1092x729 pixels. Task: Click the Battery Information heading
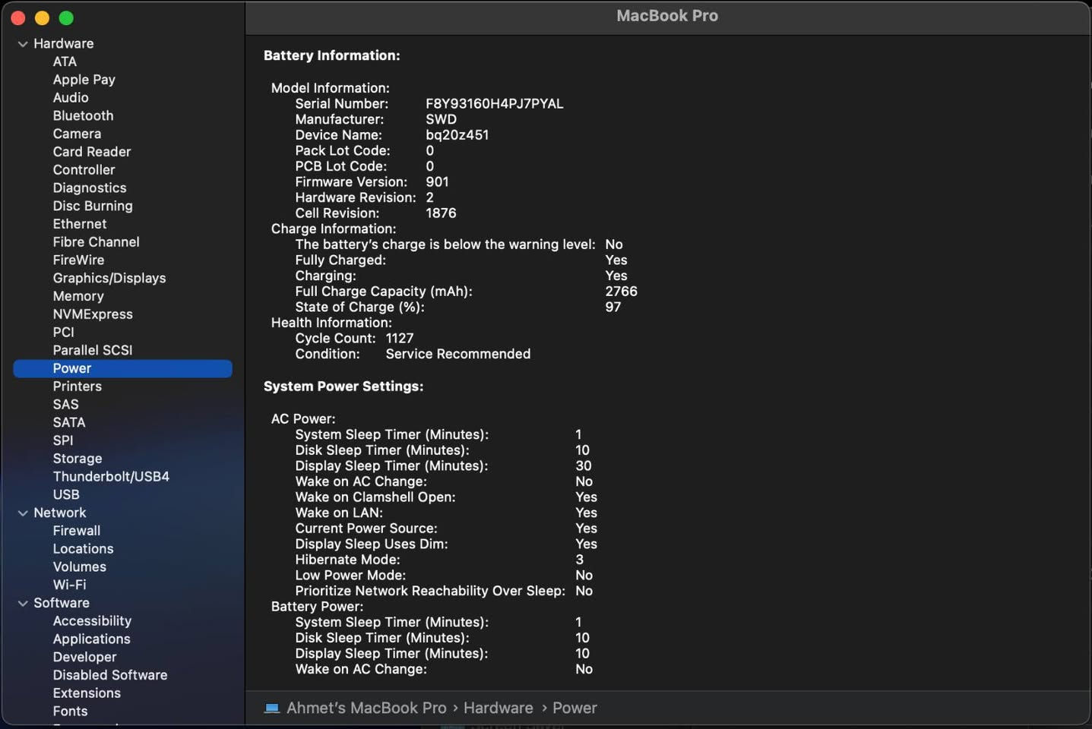pyautogui.click(x=332, y=56)
